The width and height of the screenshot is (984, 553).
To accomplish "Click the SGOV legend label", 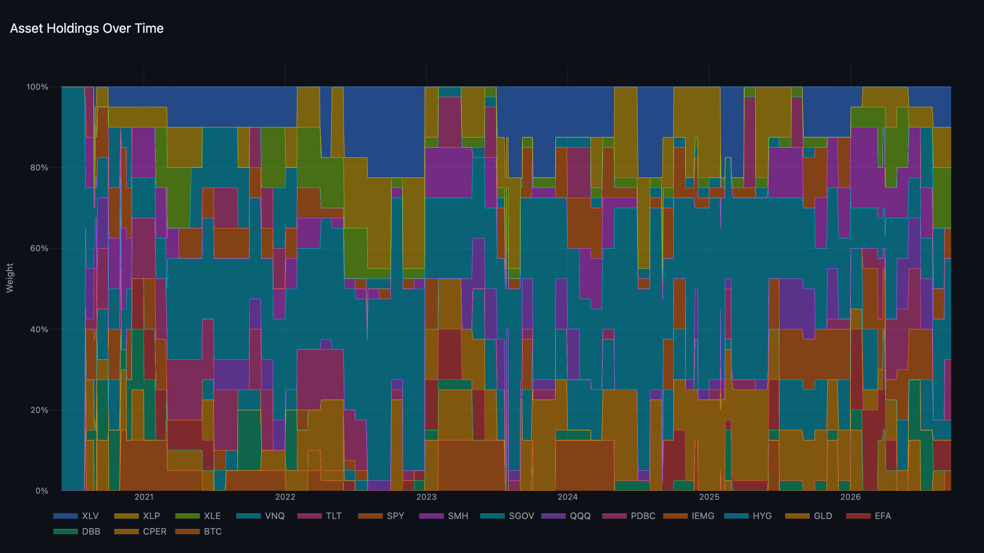I will 522,516.
